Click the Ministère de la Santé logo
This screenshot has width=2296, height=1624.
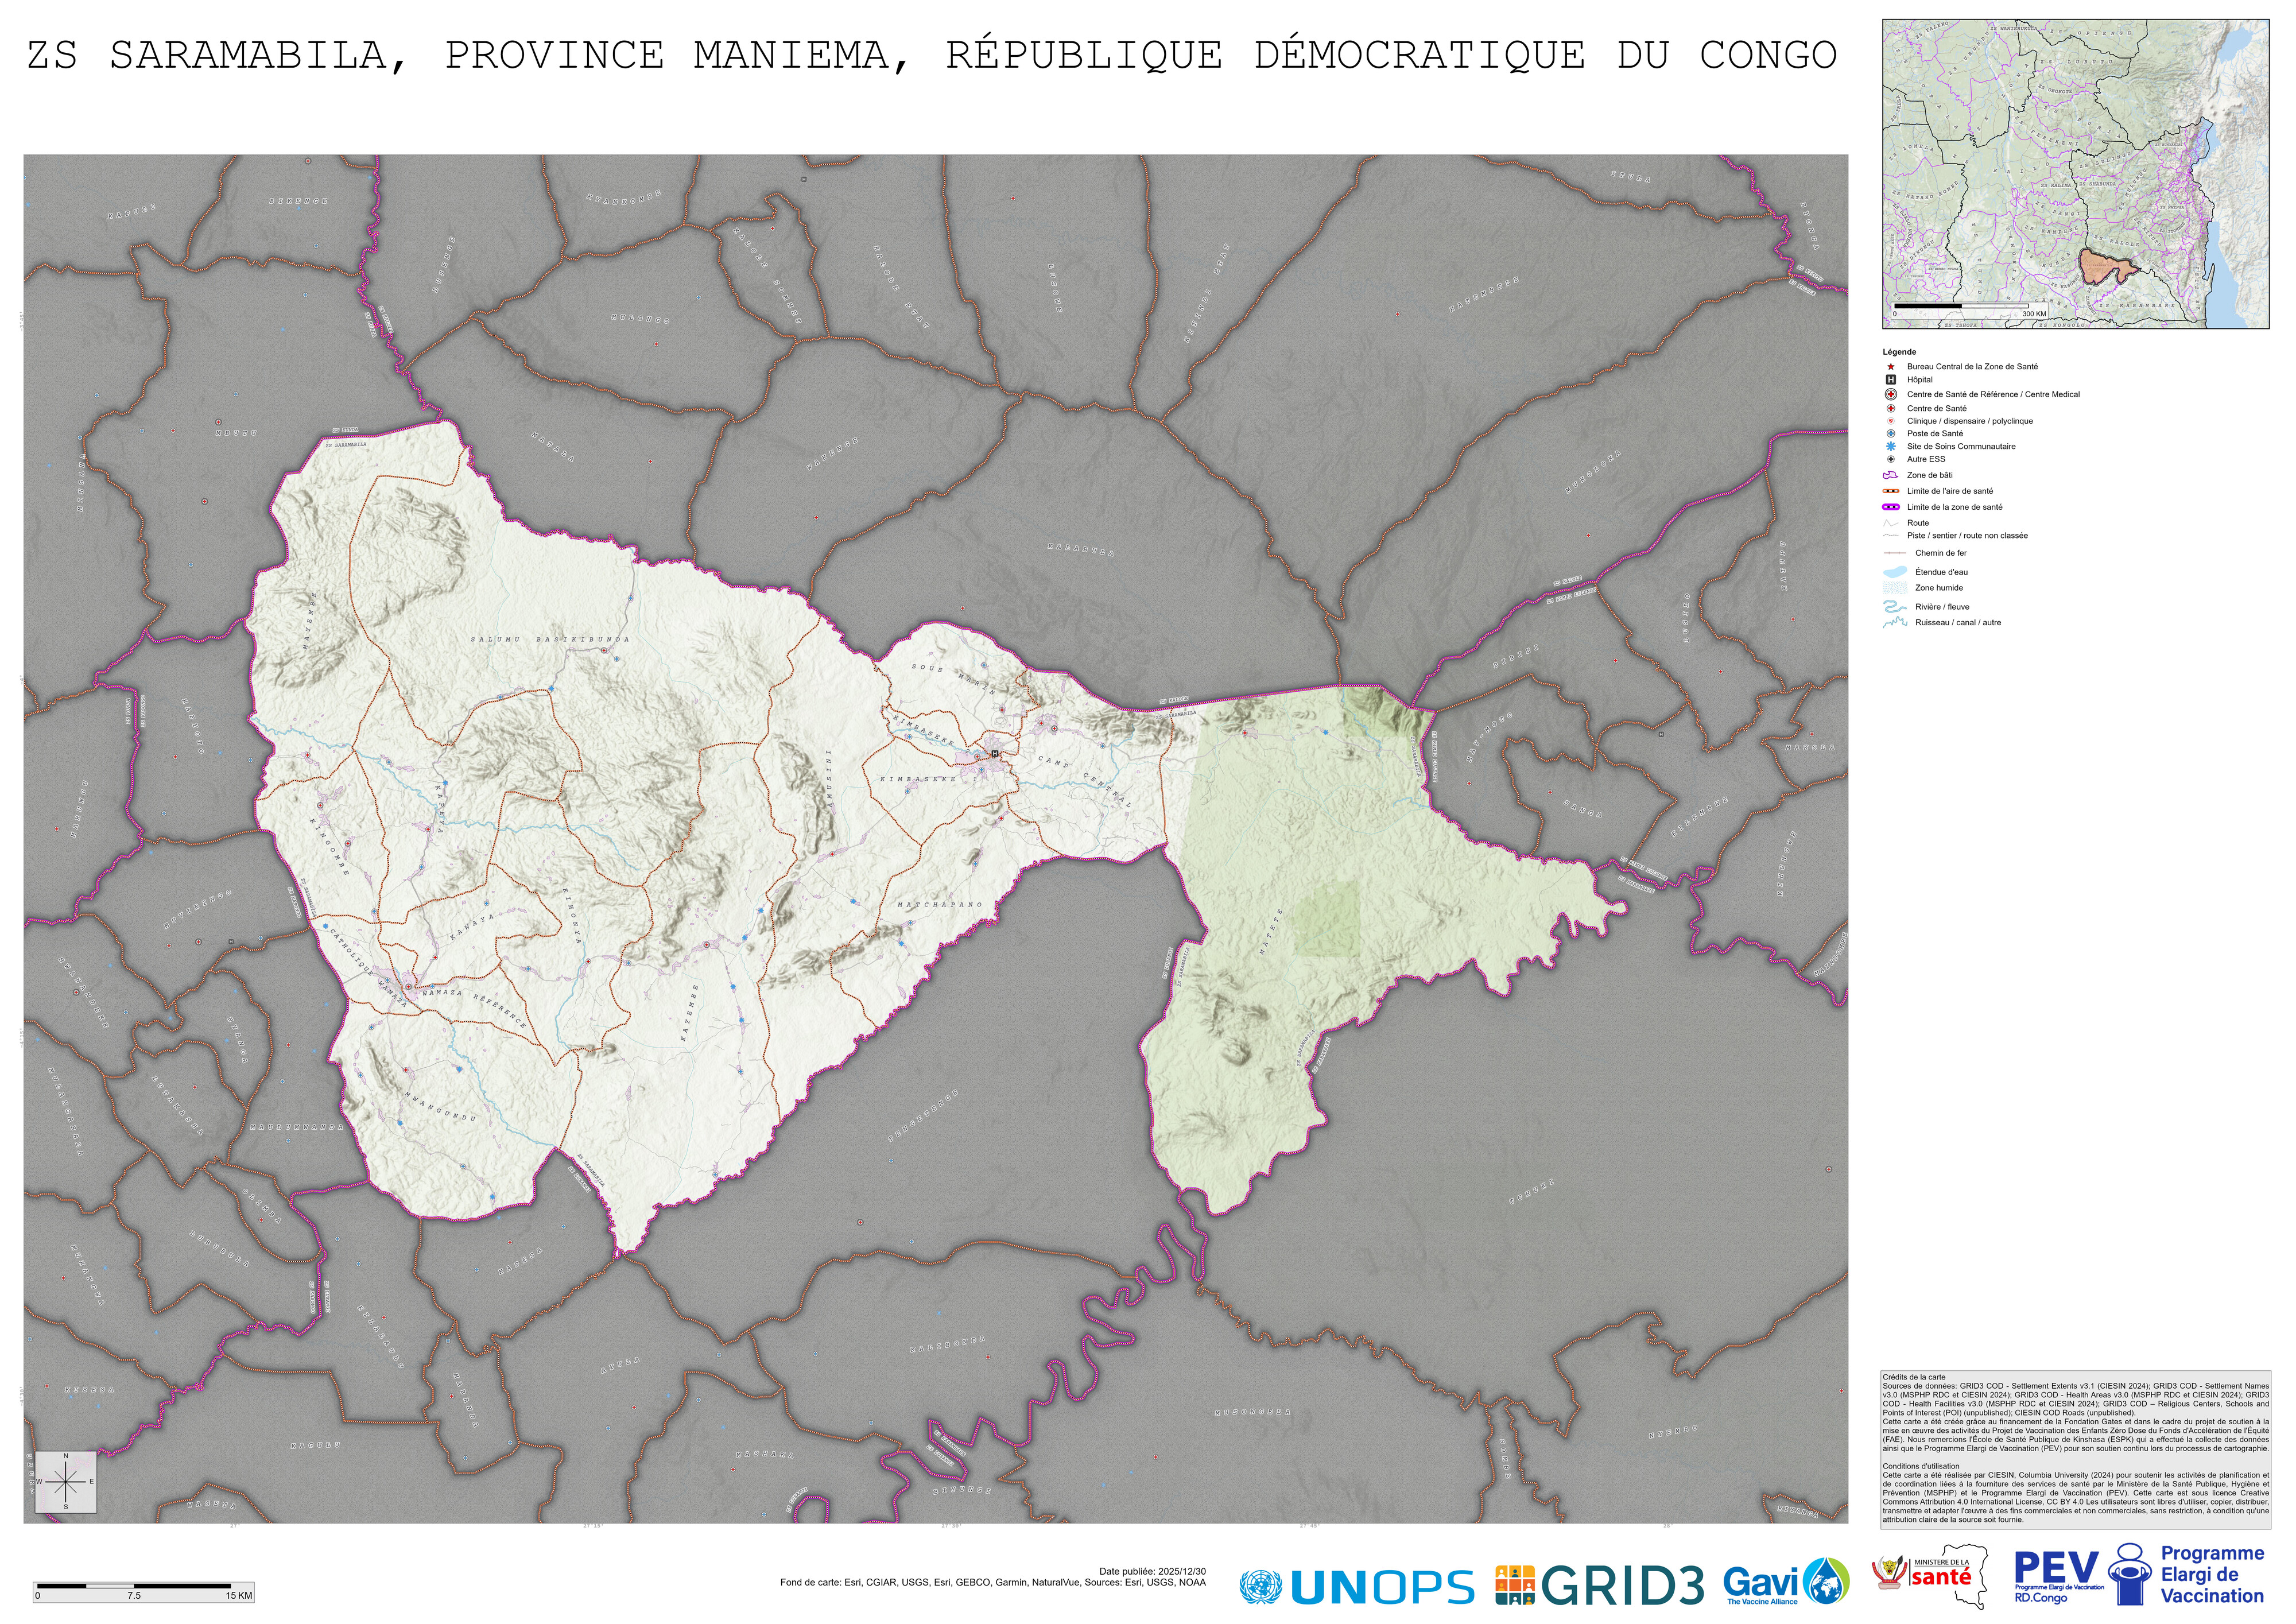tap(1930, 1578)
